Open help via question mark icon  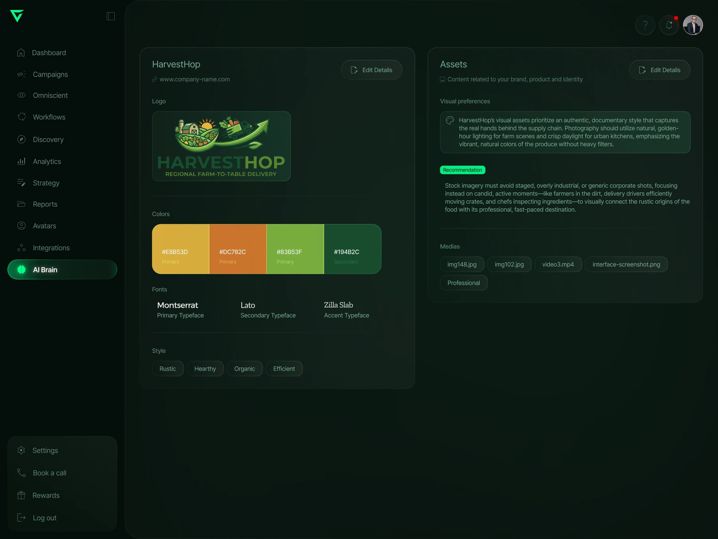[645, 25]
